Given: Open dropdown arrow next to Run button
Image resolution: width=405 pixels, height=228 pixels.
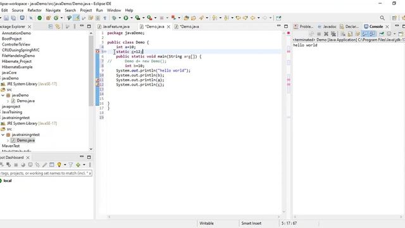Looking at the screenshot, I should (x=132, y=18).
